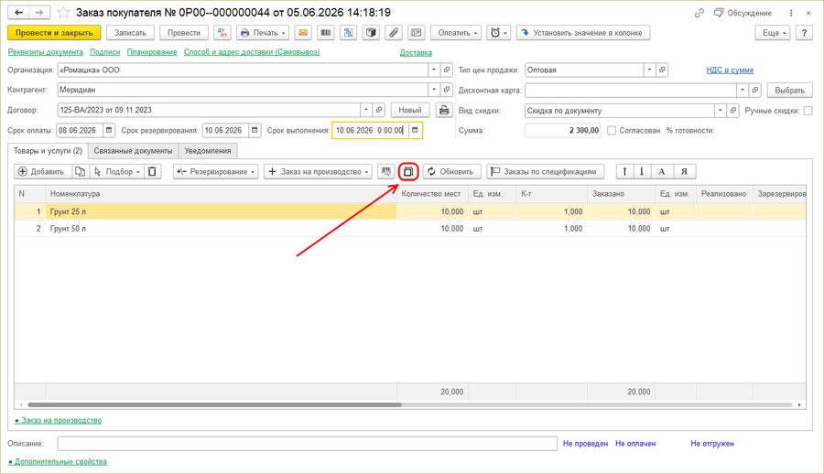Click Провести и закрыть button
Image resolution: width=824 pixels, height=474 pixels.
click(x=54, y=33)
